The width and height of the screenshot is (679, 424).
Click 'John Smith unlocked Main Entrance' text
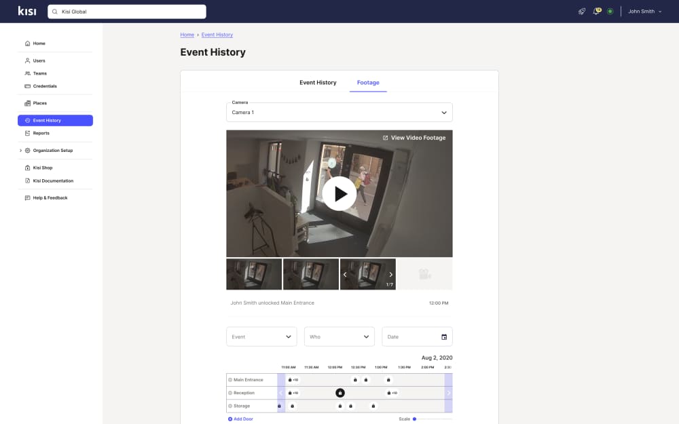[x=272, y=303]
